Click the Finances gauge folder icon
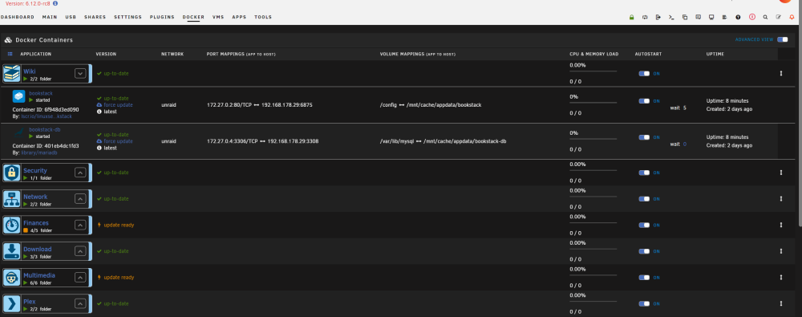This screenshot has height=317, width=802. pos(12,225)
